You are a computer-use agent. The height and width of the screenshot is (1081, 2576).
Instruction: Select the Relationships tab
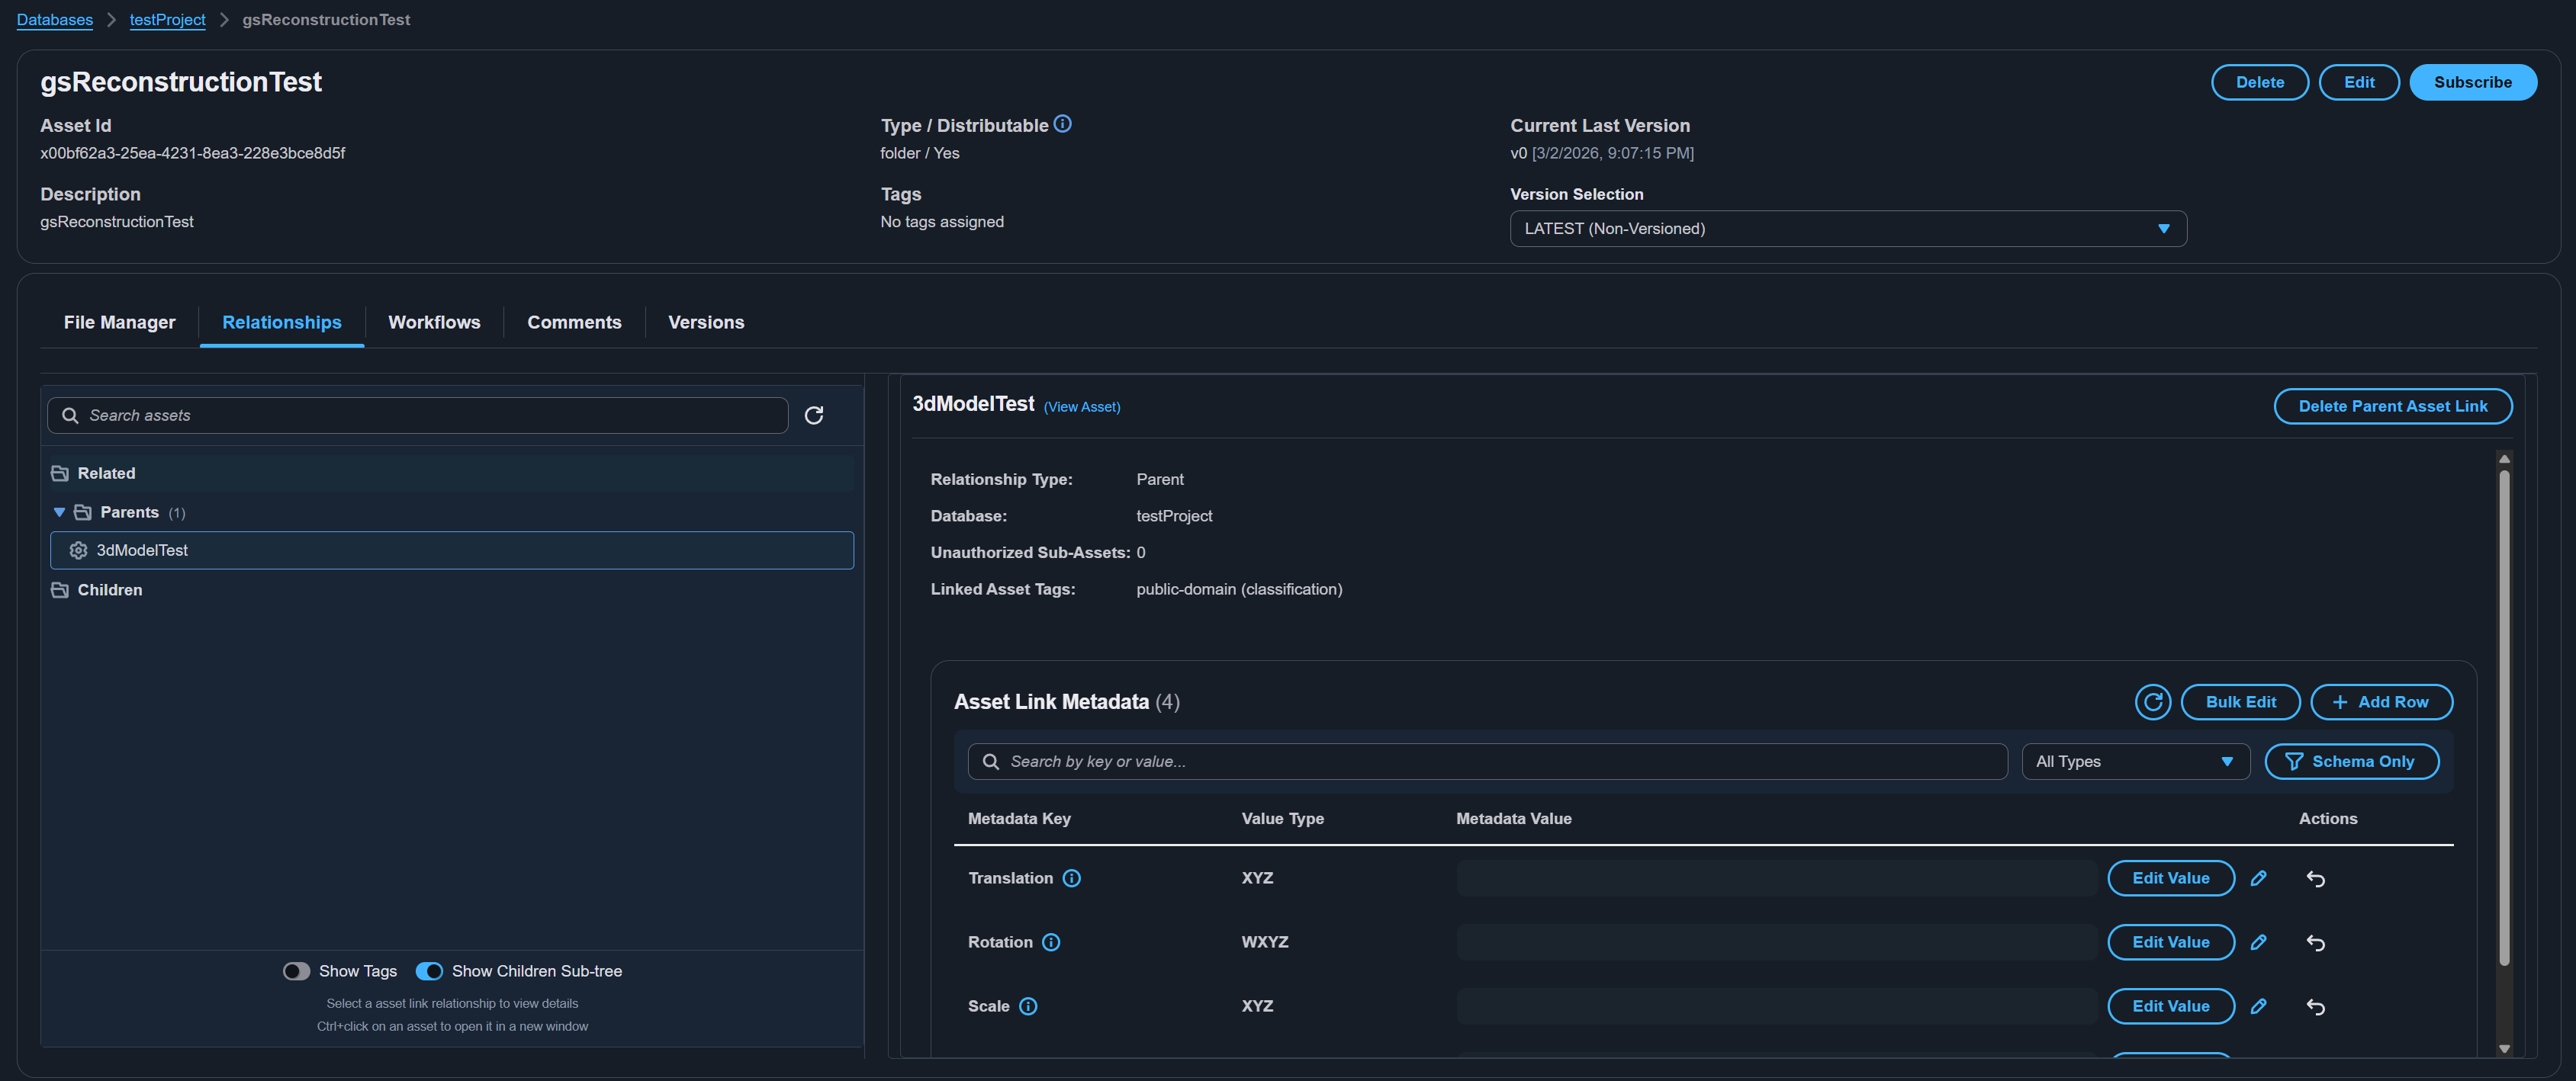pyautogui.click(x=281, y=322)
